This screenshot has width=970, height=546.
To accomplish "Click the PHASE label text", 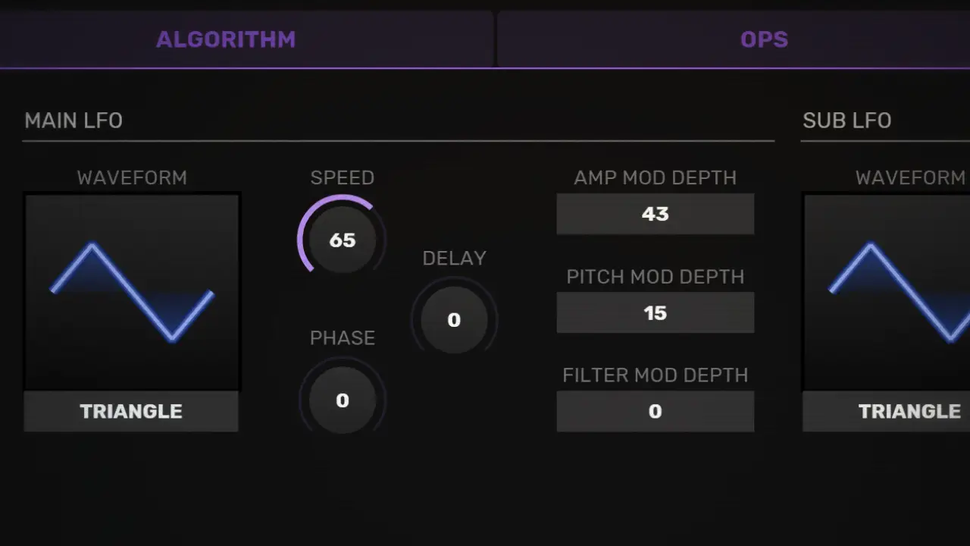I will coord(343,337).
